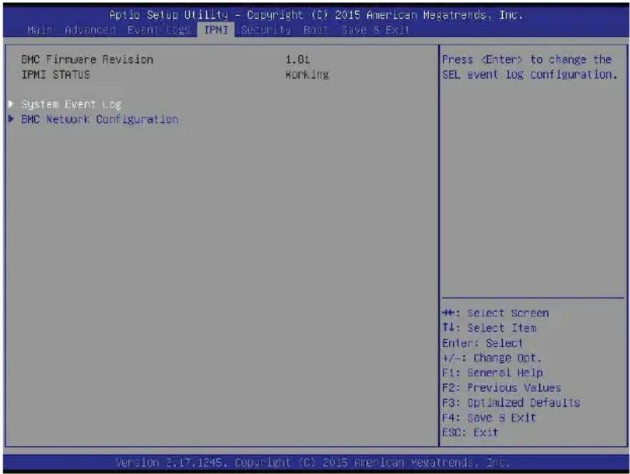The width and height of the screenshot is (630, 474).
Task: Open the Main tab
Action: 40,30
